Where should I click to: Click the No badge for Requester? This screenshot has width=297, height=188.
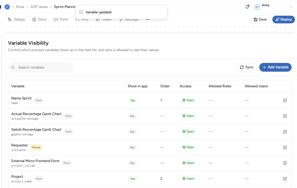[x=132, y=147]
